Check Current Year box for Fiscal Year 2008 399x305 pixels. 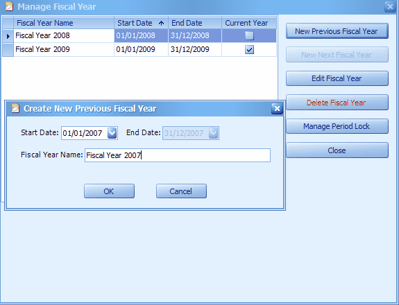249,35
